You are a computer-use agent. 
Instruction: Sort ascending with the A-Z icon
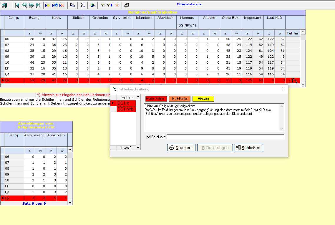(x=83, y=5)
